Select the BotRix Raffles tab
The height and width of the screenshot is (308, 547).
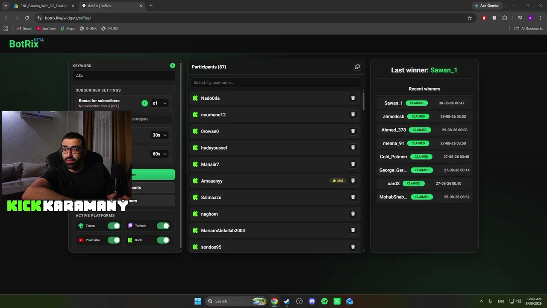112,6
